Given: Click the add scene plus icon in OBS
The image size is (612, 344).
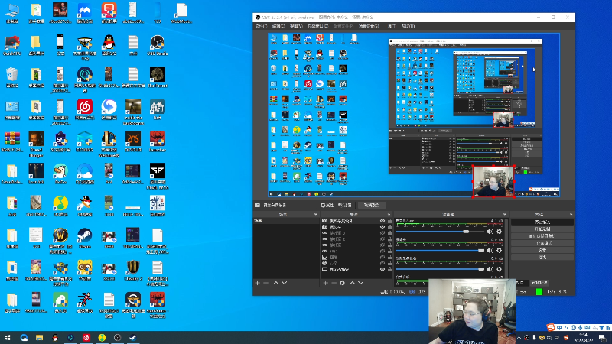Looking at the screenshot, I should click(257, 283).
